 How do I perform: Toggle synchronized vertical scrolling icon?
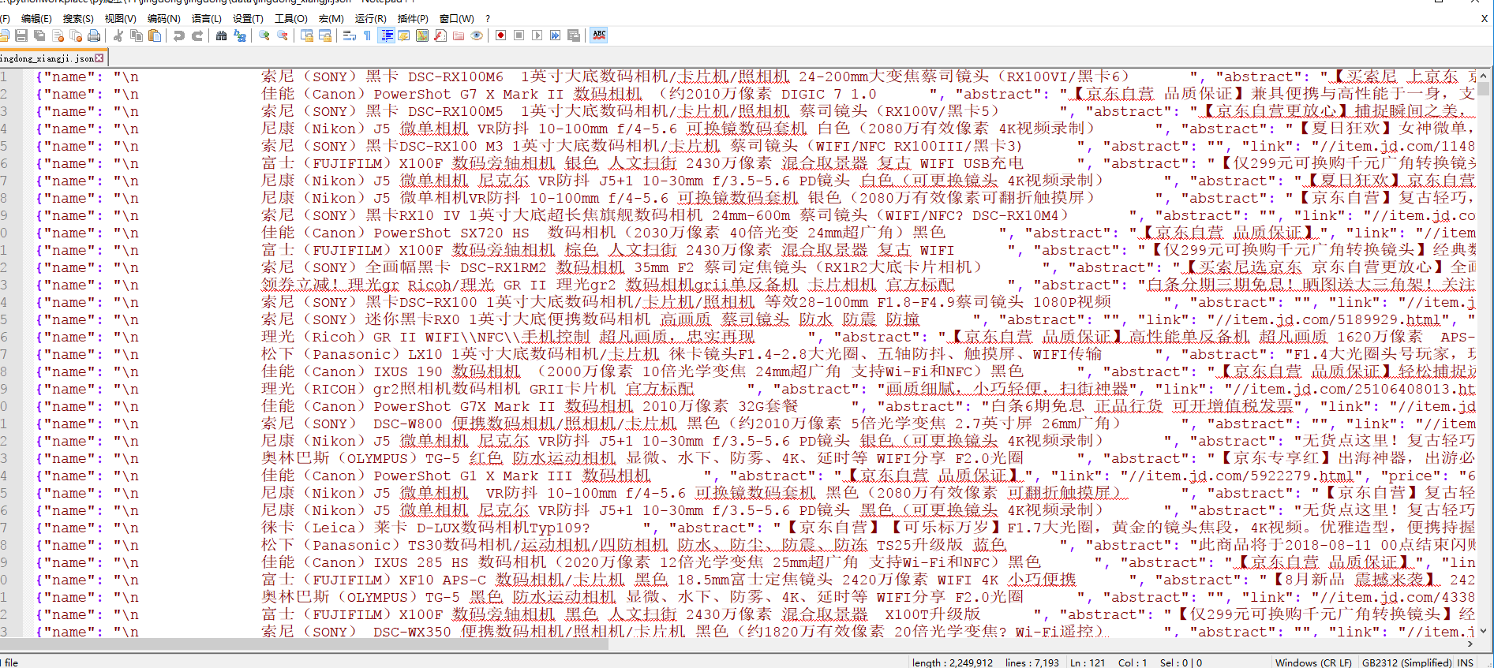pos(306,35)
